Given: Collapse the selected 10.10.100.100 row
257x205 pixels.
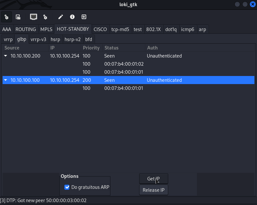Looking at the screenshot, I should 6,80.
